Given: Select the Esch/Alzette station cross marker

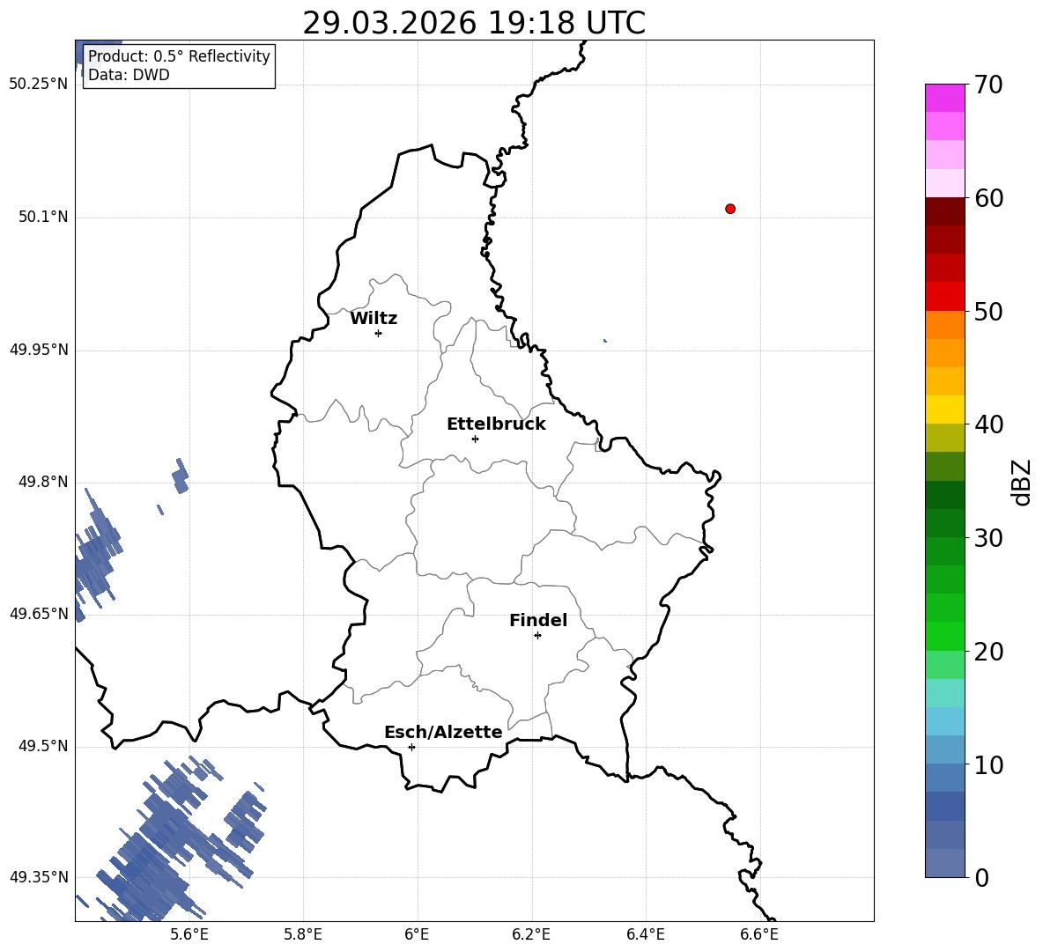Looking at the screenshot, I should 411,747.
